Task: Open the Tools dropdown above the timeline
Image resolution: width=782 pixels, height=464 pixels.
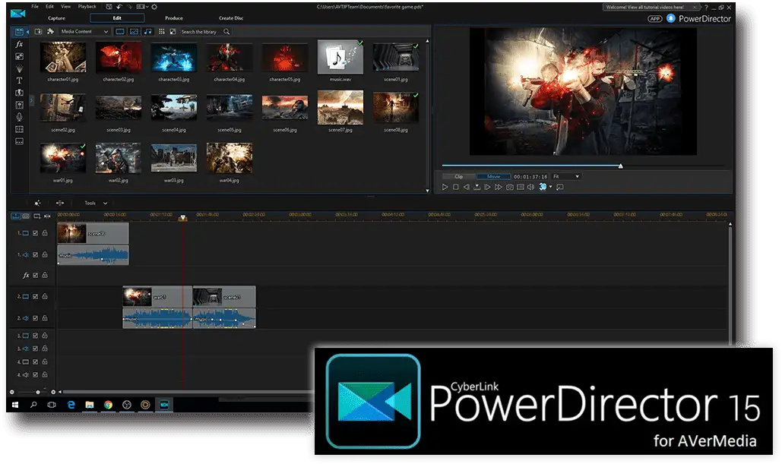Action: click(96, 204)
